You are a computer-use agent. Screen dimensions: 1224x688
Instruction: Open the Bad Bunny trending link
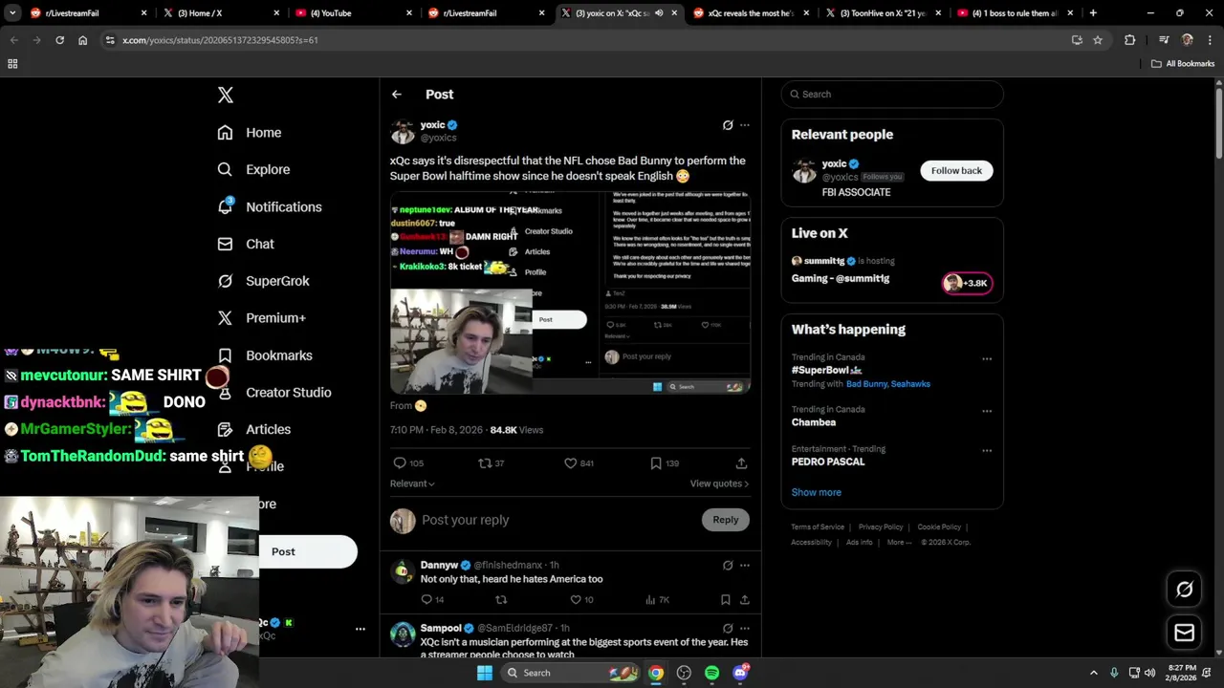point(866,384)
